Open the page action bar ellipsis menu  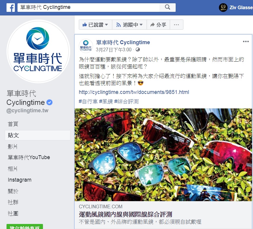[x=176, y=25]
